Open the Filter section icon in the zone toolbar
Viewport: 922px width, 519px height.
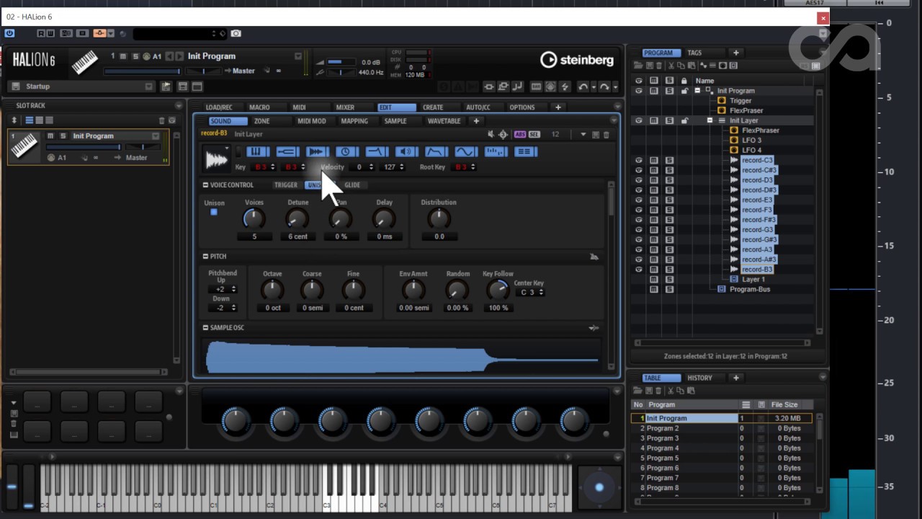tap(377, 151)
